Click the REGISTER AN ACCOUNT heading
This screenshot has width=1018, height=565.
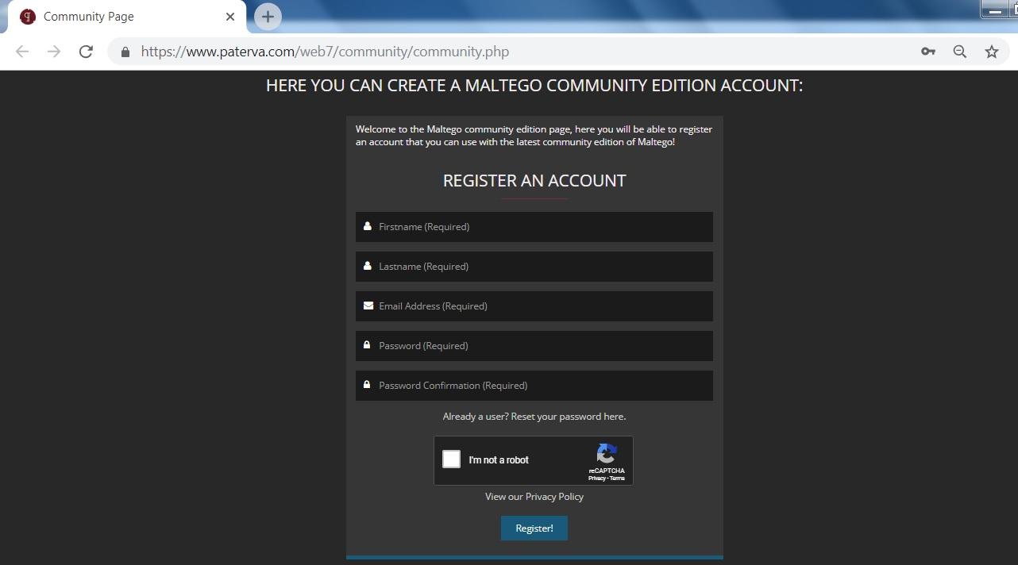click(534, 181)
